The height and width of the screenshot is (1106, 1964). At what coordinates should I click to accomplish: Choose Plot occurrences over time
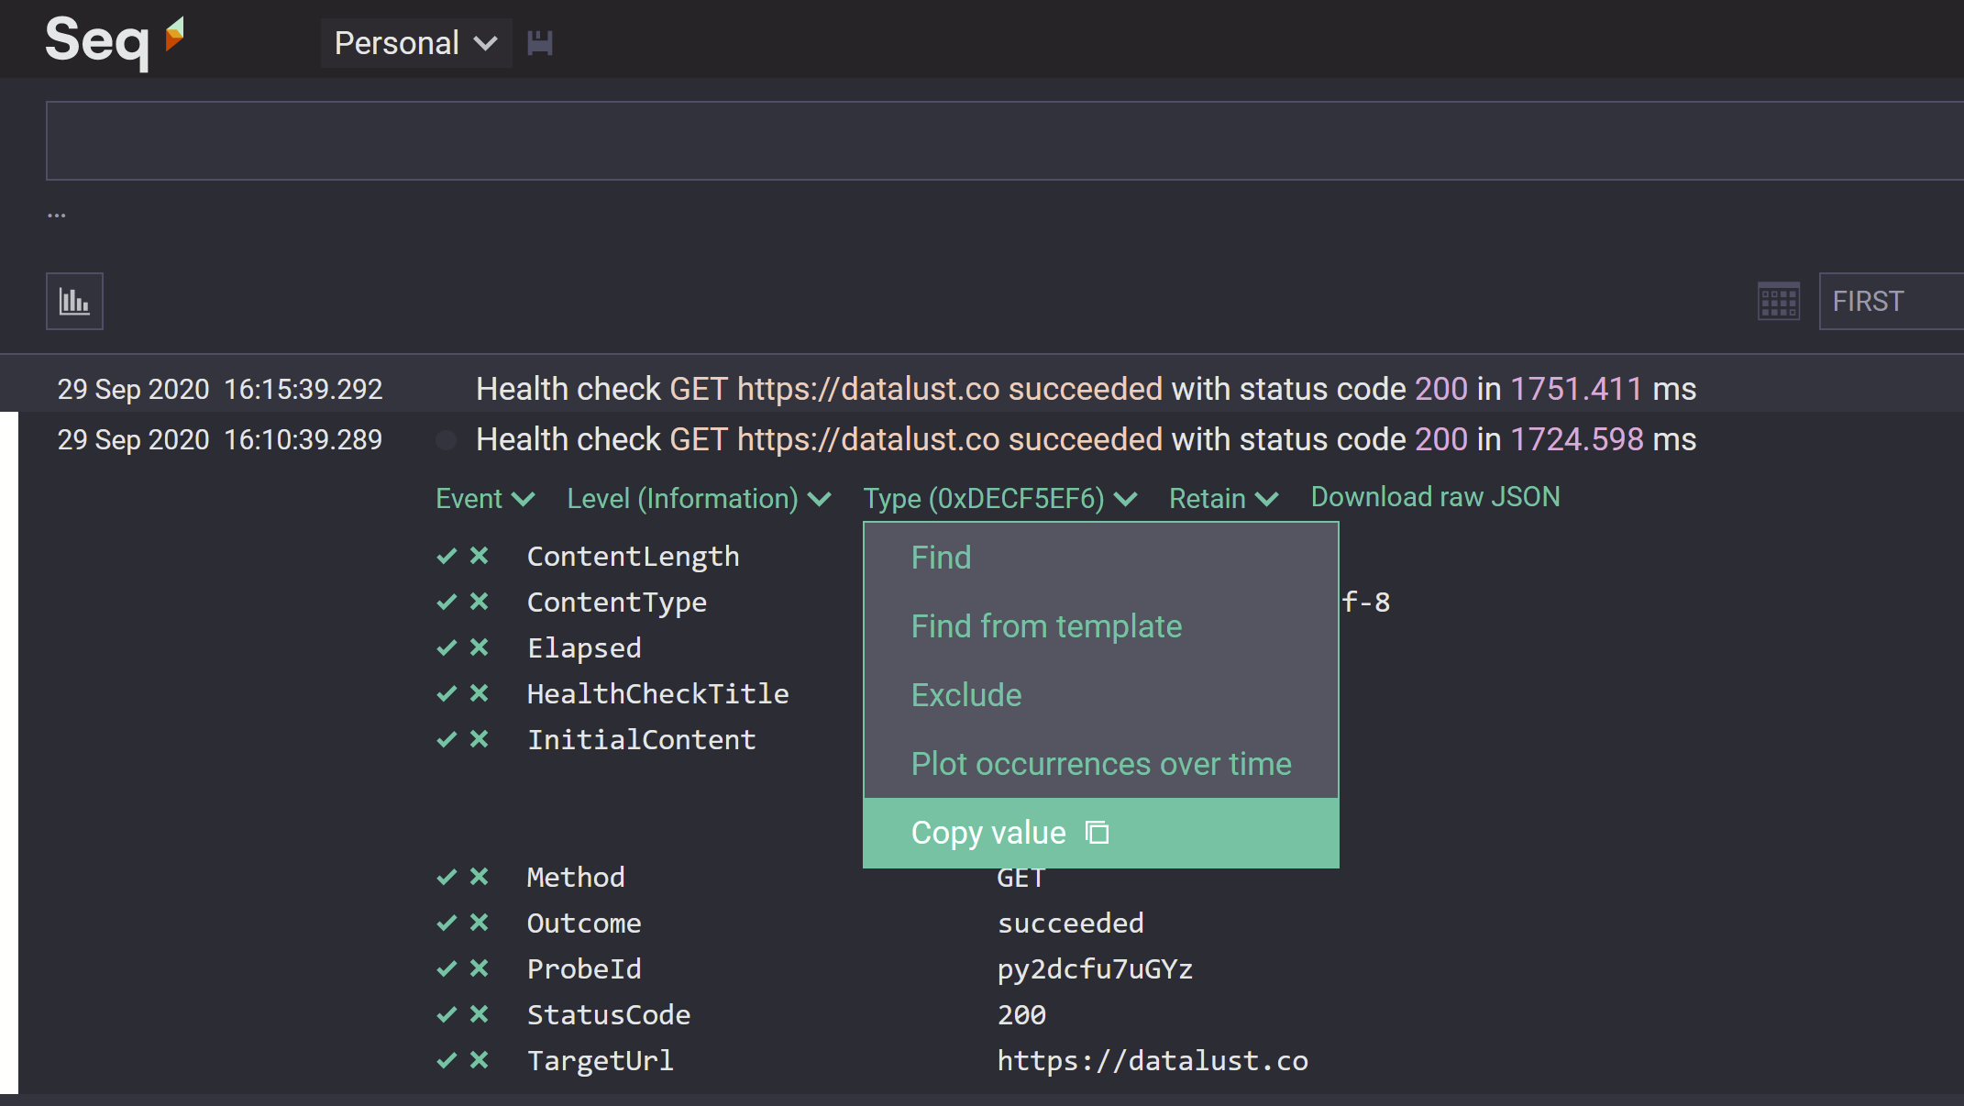click(x=1100, y=763)
